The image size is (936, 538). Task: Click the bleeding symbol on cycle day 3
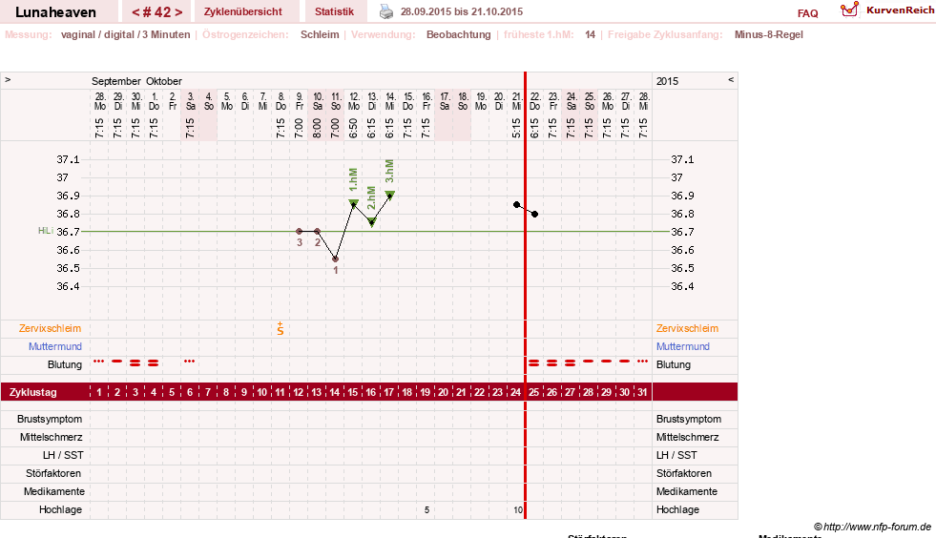pyautogui.click(x=135, y=362)
